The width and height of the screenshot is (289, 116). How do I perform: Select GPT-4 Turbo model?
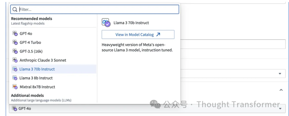point(54,43)
